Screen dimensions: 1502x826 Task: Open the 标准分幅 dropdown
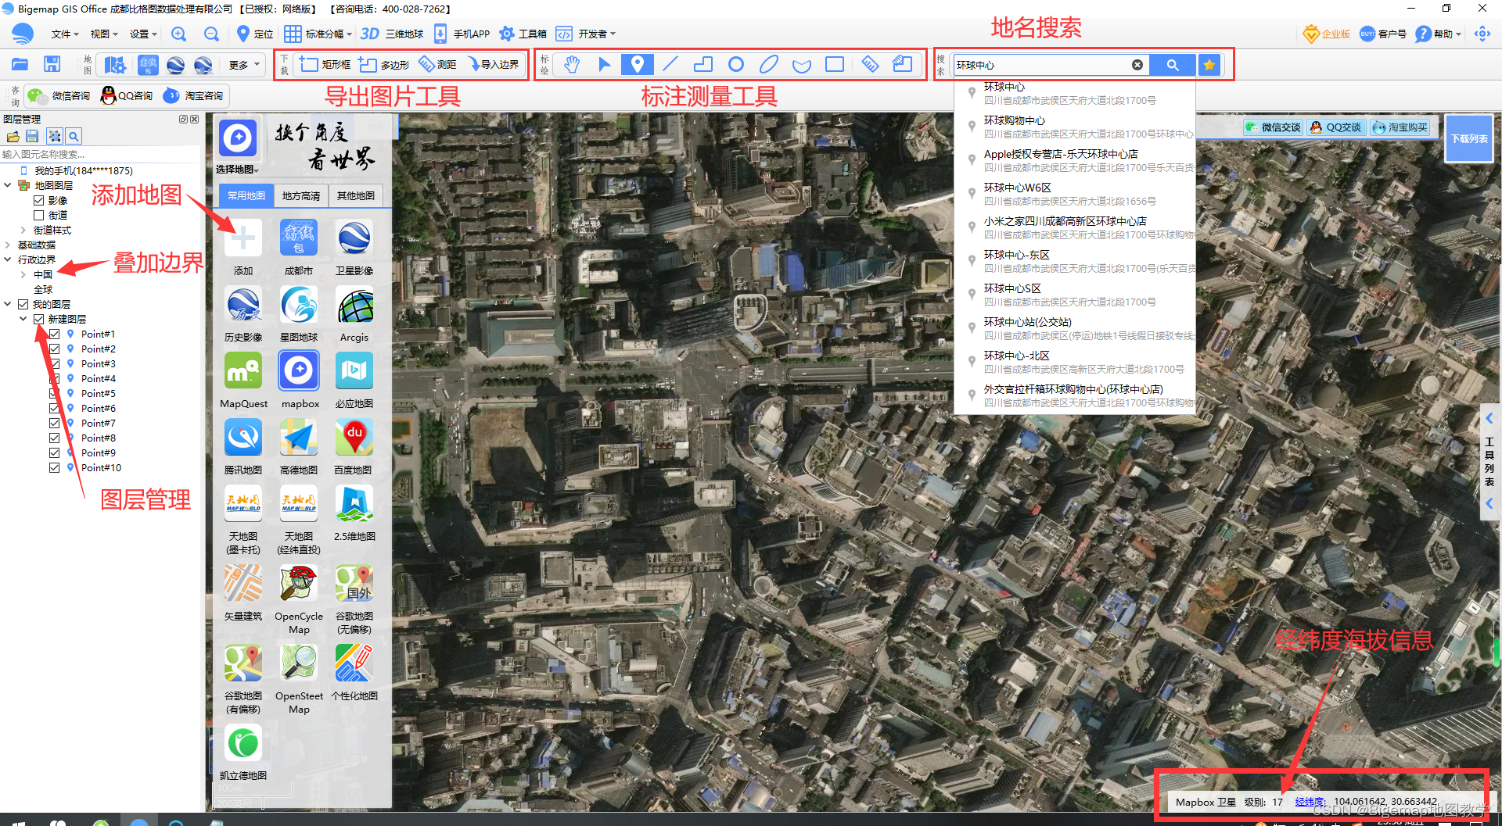(x=318, y=34)
